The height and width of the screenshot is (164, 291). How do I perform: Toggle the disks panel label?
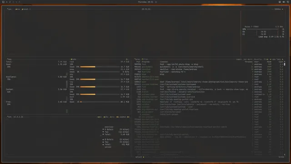pyautogui.click(x=73, y=59)
